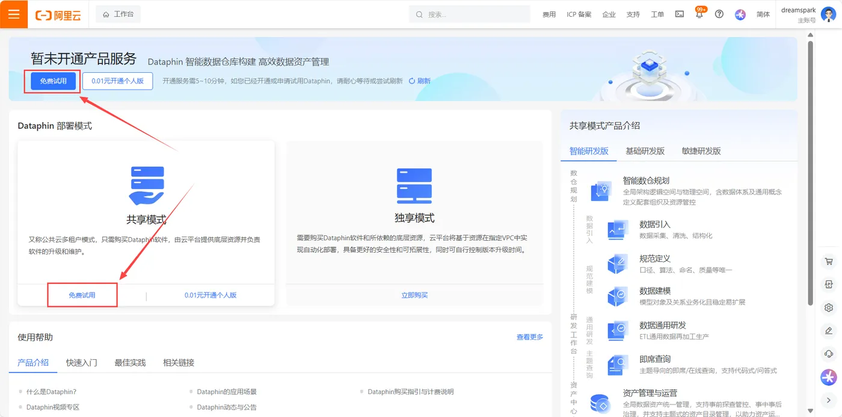Screen dimensions: 842x417
Task: Click 免费试用 link in 共享模式 card
Action: [82, 295]
